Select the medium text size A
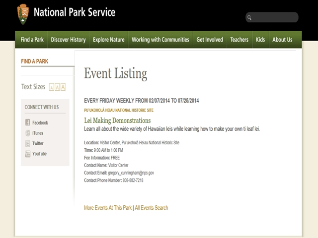 (x=57, y=87)
